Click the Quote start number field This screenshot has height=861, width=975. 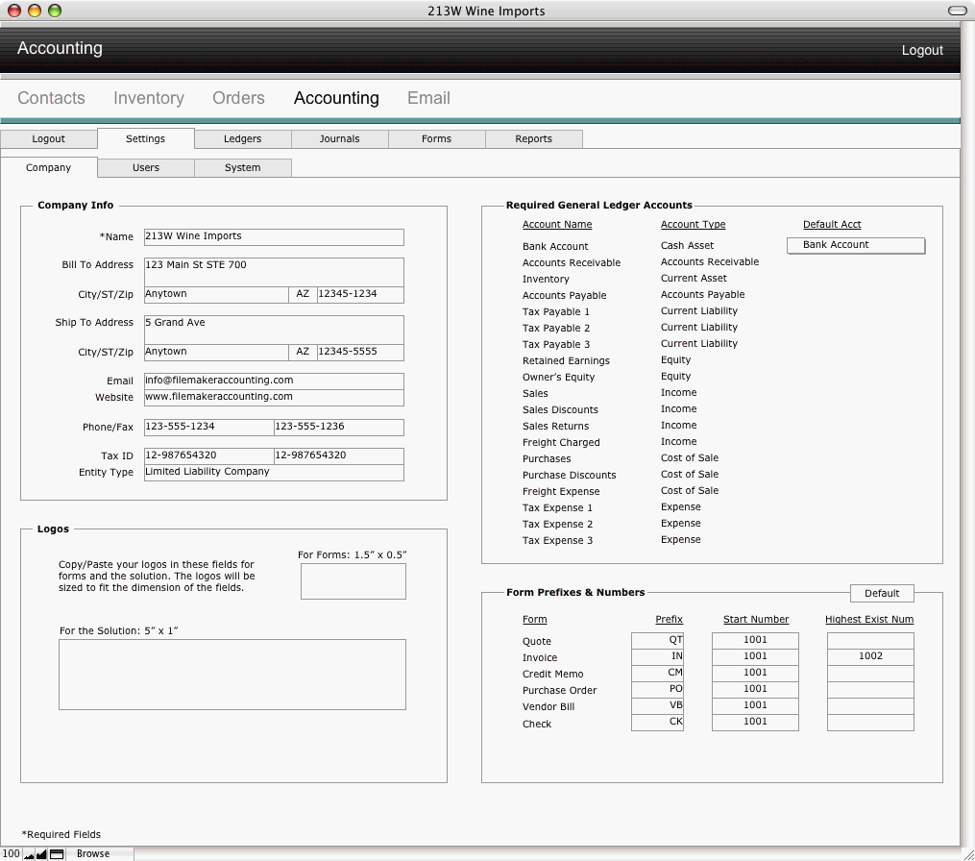pyautogui.click(x=755, y=640)
